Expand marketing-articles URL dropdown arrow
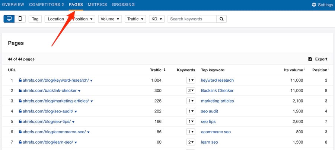Image resolution: width=335 pixels, height=150 pixels. (x=92, y=101)
